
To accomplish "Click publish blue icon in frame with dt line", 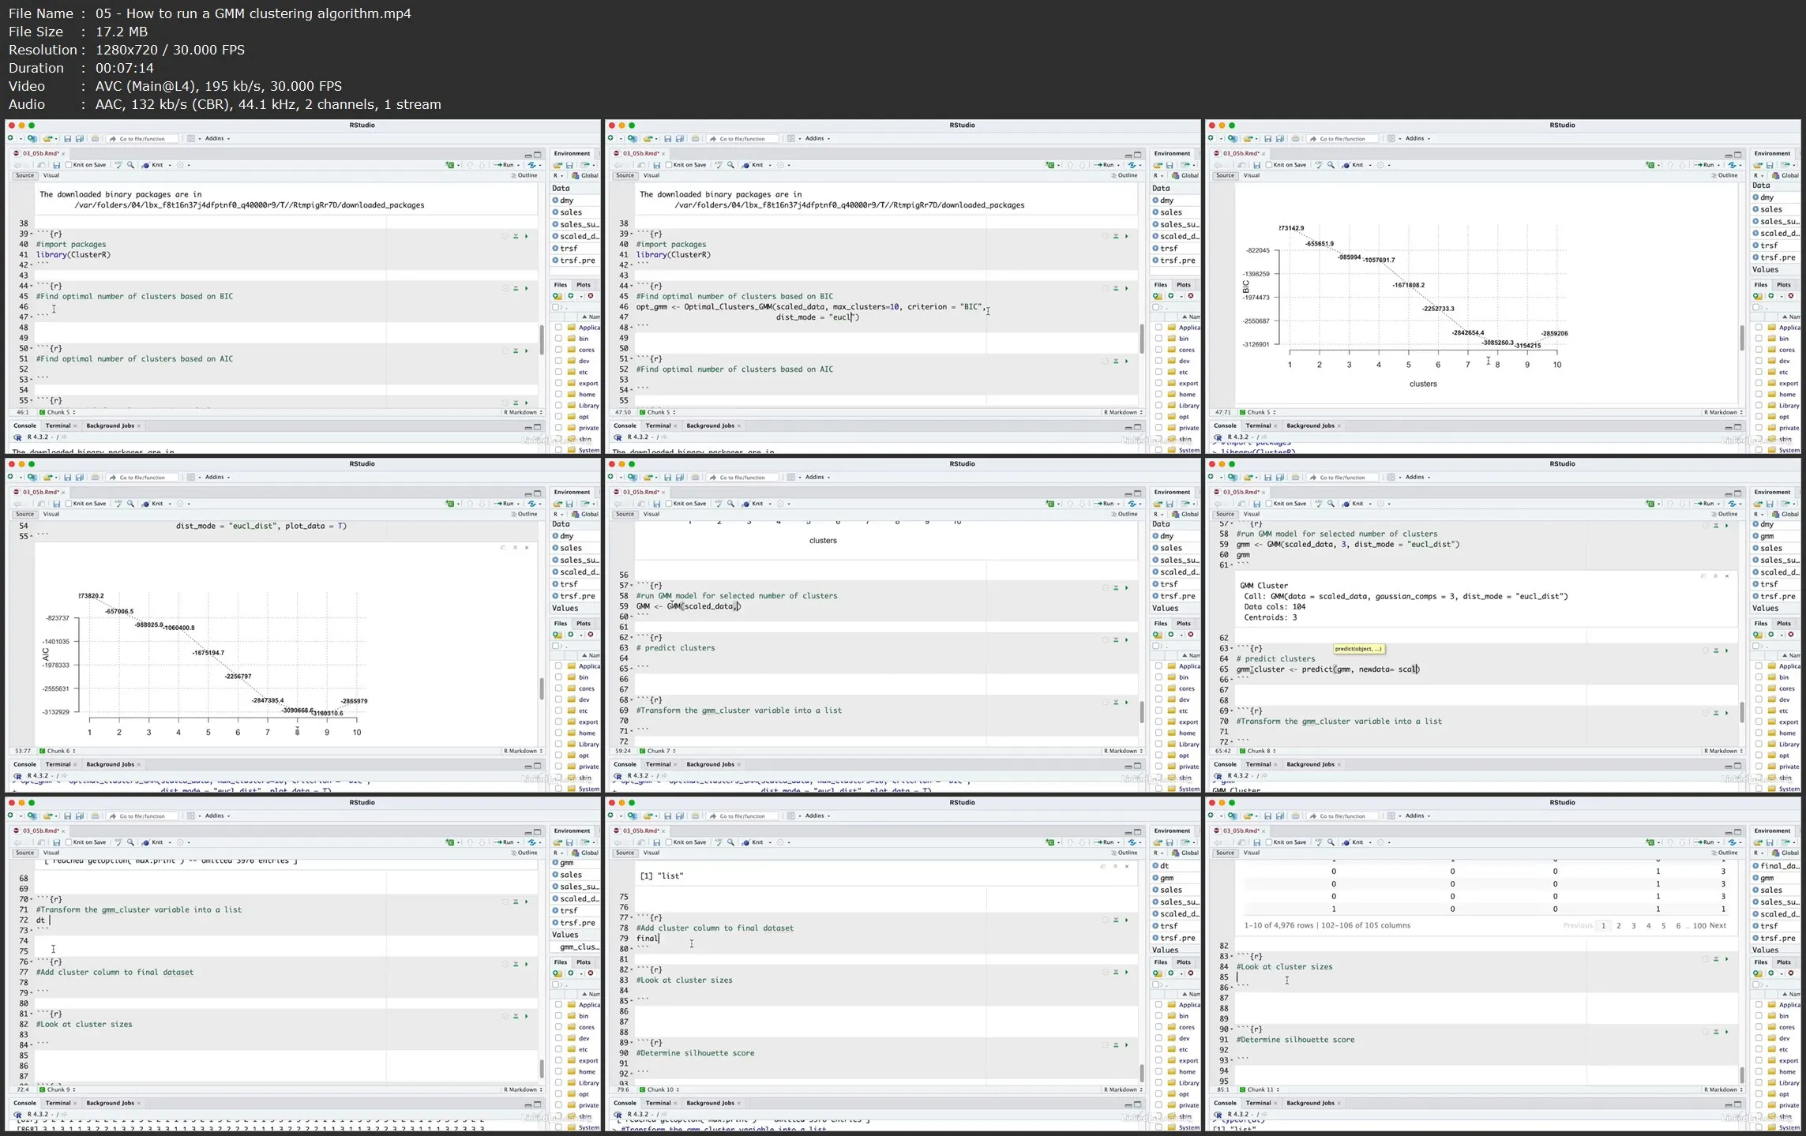I will (533, 842).
